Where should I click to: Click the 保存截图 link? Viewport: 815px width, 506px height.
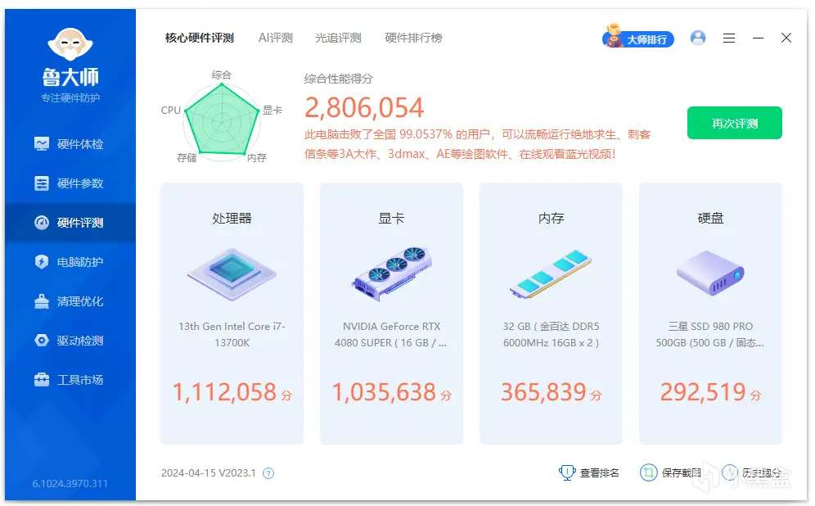click(x=682, y=472)
